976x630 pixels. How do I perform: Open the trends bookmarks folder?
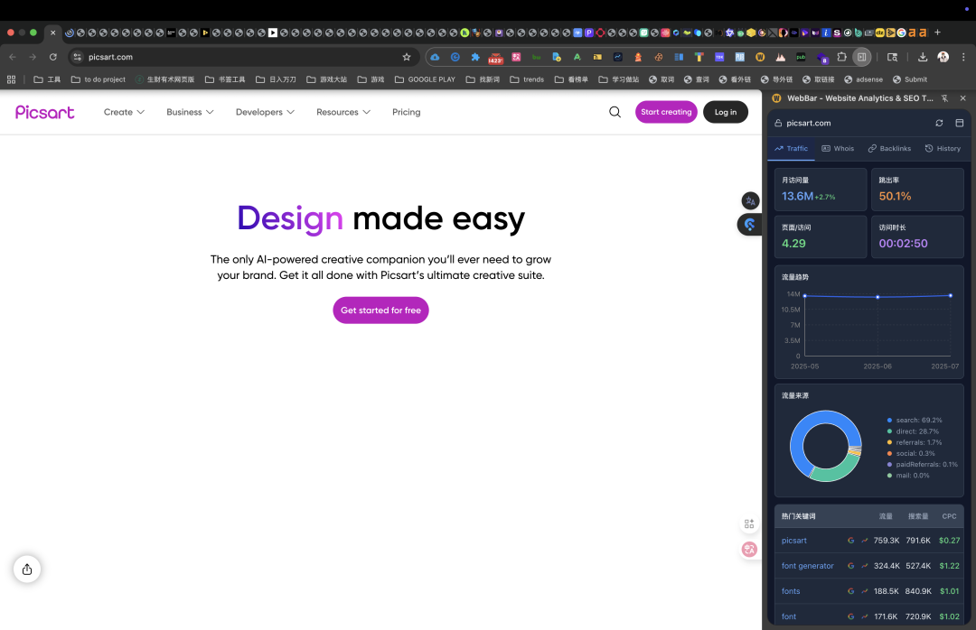(x=527, y=79)
